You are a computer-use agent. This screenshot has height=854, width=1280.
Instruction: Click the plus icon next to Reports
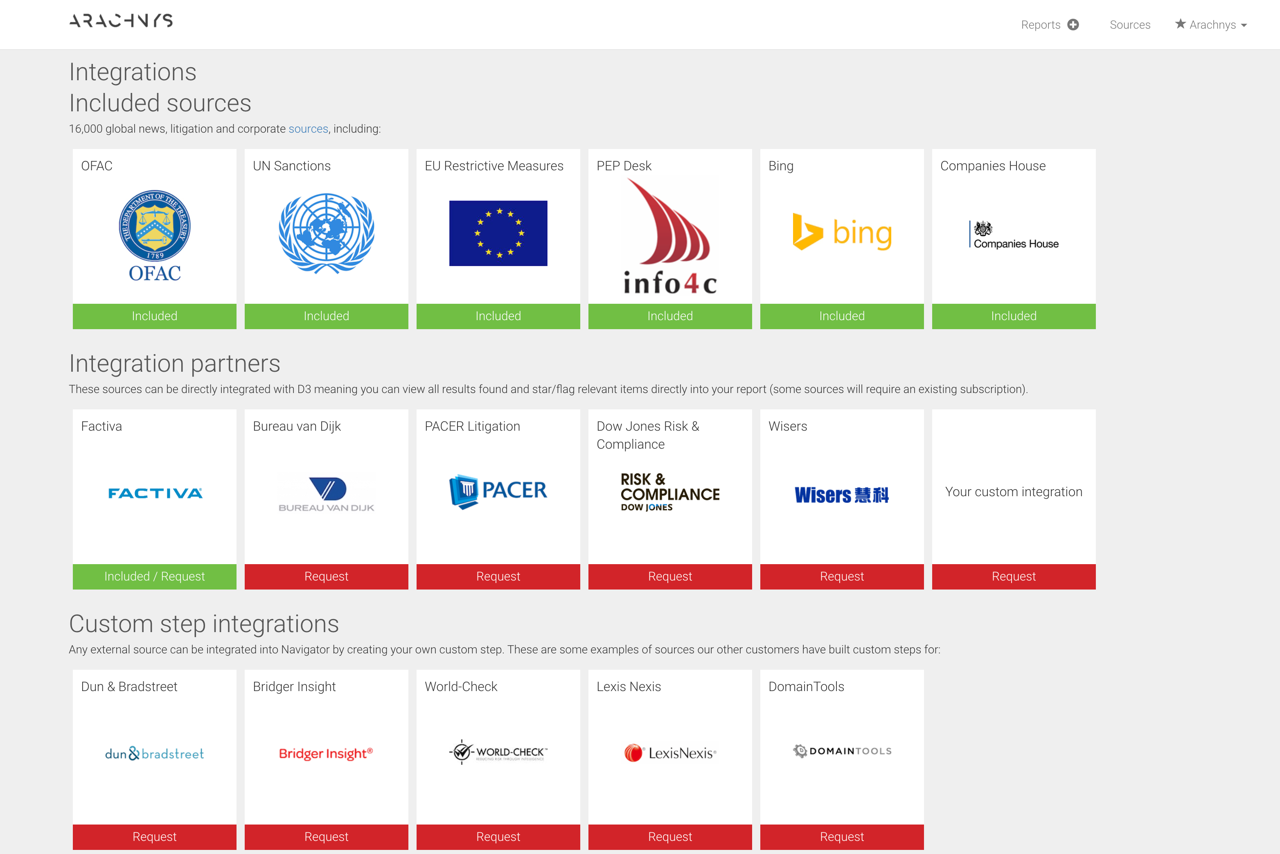point(1073,25)
